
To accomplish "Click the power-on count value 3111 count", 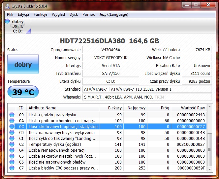I will tap(197, 74).
